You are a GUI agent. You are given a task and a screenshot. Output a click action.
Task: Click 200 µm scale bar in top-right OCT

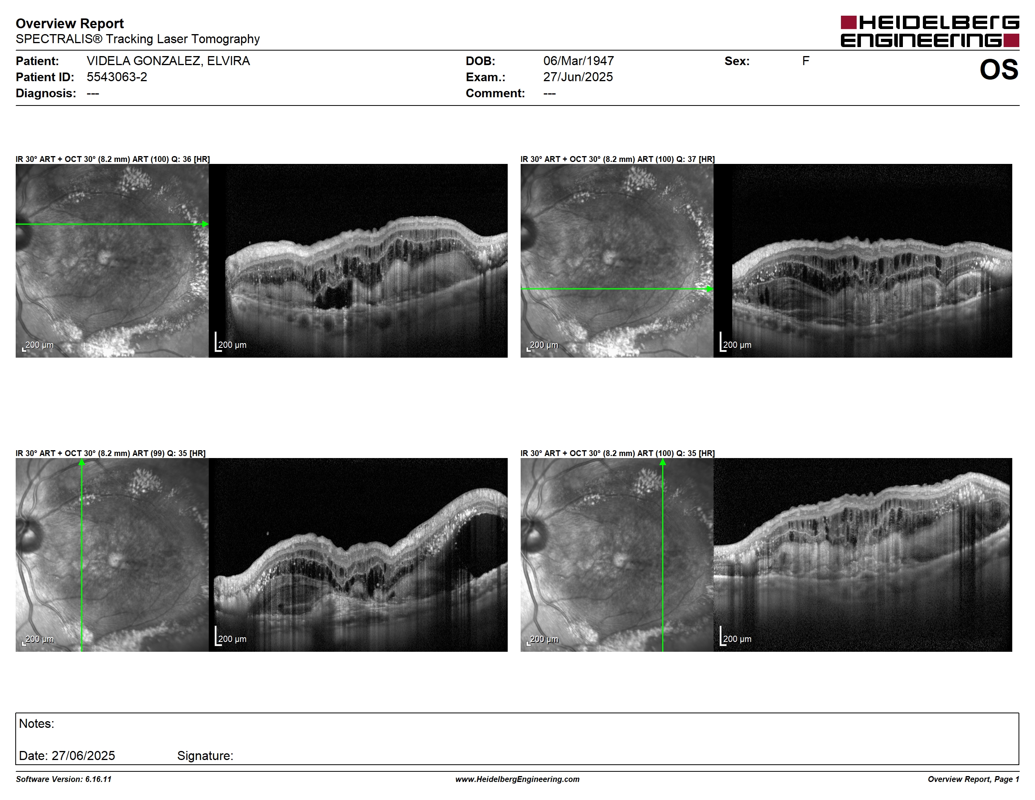pos(735,342)
